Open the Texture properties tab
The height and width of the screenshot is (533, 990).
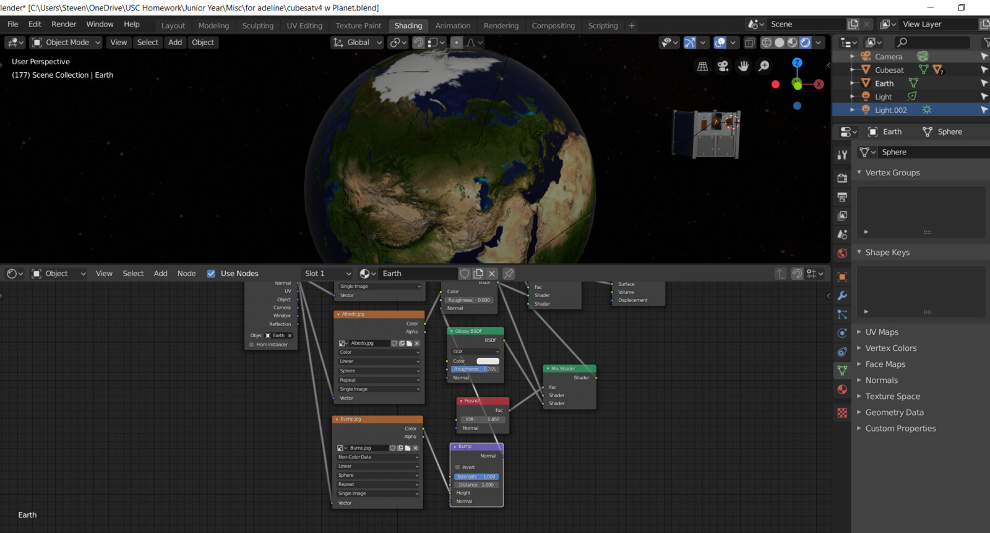point(842,413)
